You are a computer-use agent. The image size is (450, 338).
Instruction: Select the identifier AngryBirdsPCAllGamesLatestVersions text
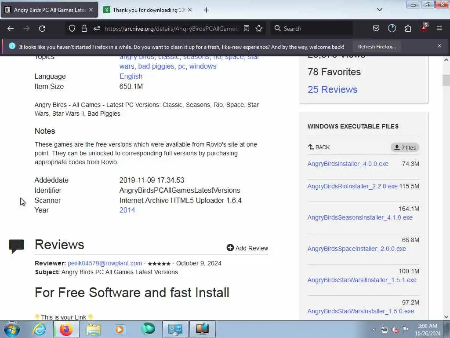180,190
